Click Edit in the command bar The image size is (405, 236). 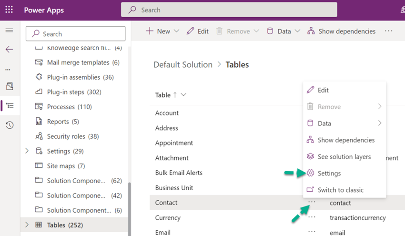pyautogui.click(x=198, y=31)
